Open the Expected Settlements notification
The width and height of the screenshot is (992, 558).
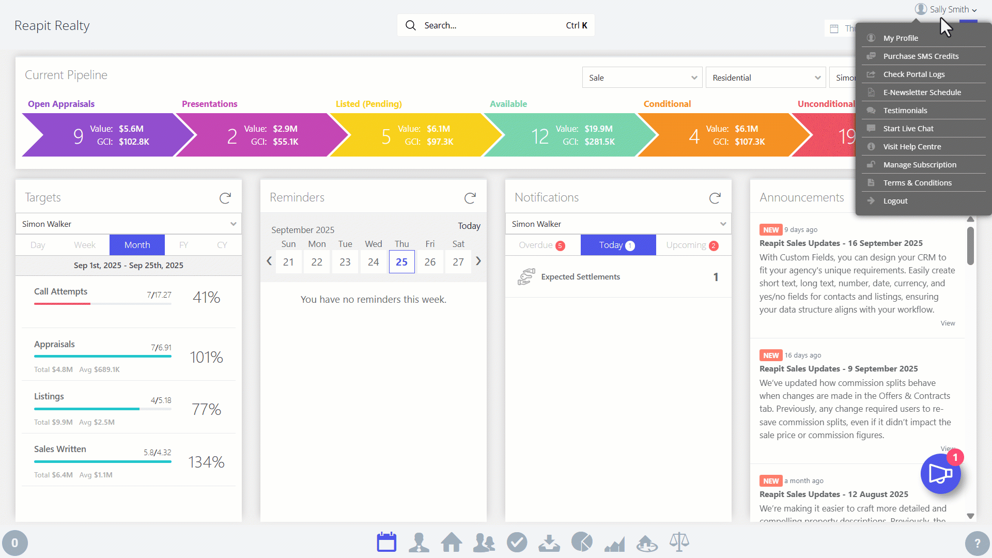coord(618,277)
